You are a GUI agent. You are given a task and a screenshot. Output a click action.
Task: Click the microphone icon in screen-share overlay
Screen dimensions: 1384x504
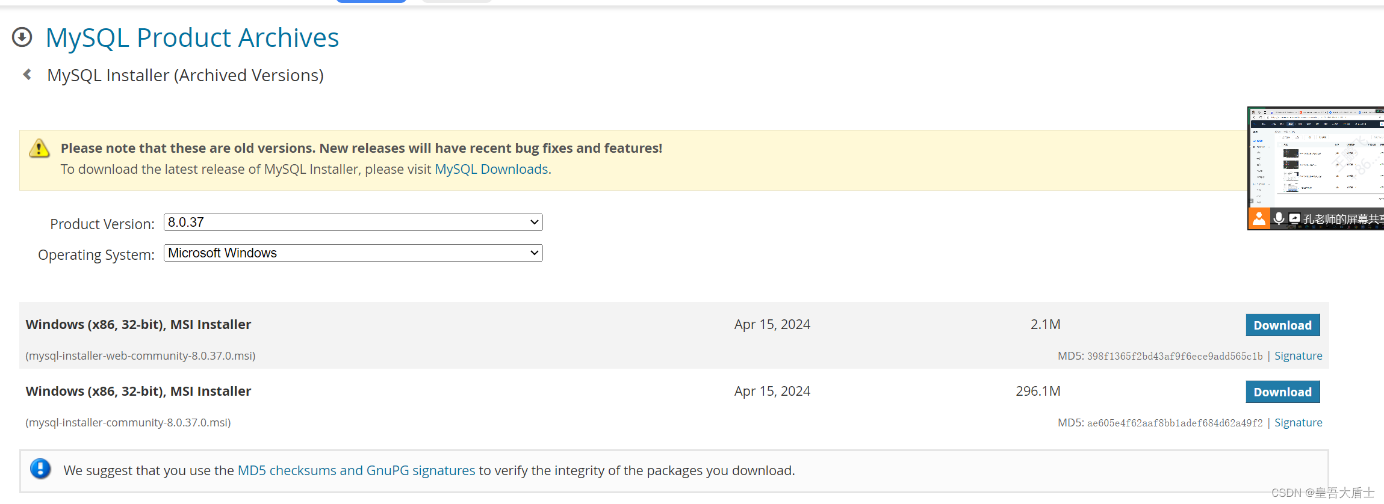tap(1279, 218)
